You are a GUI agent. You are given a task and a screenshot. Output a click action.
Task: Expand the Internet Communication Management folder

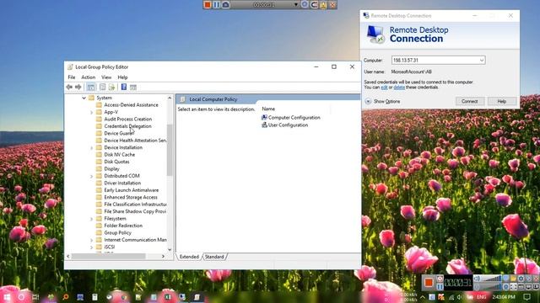pyautogui.click(x=92, y=240)
